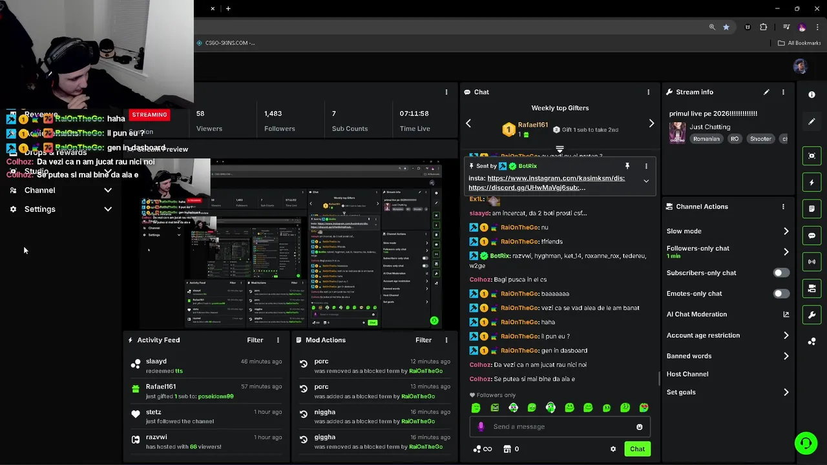Select the green headphones emote
Viewport: 827px width, 465px height.
(x=550, y=408)
